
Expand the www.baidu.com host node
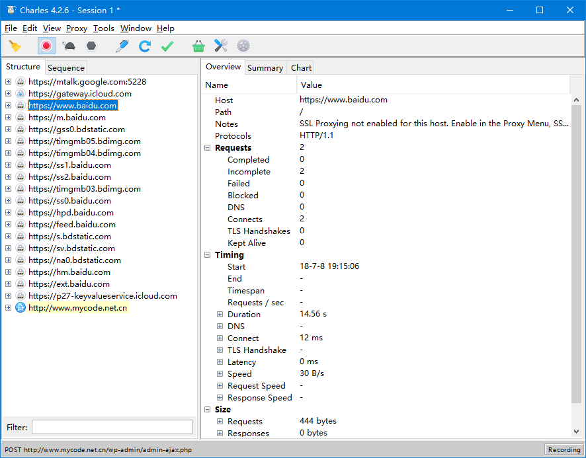pyautogui.click(x=8, y=105)
